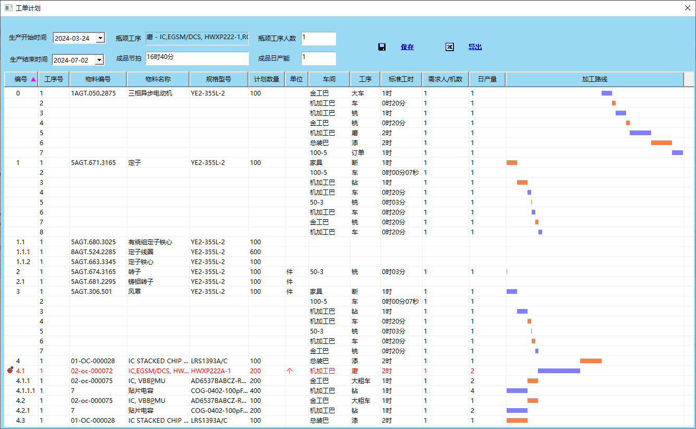
Task: Close the 工单计划 window
Action: tap(688, 8)
